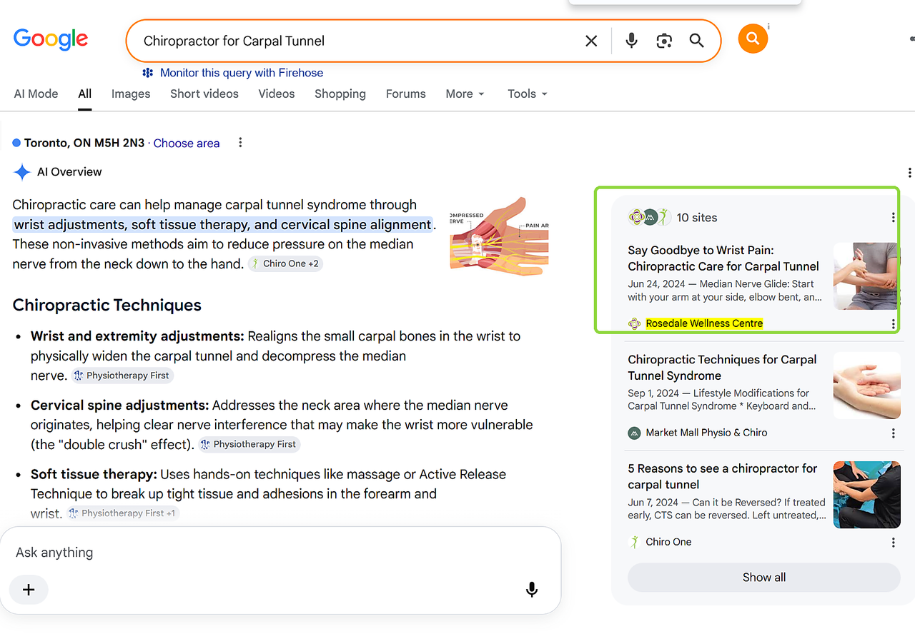Click the Physiotherapy First +1 chip

pyautogui.click(x=123, y=513)
